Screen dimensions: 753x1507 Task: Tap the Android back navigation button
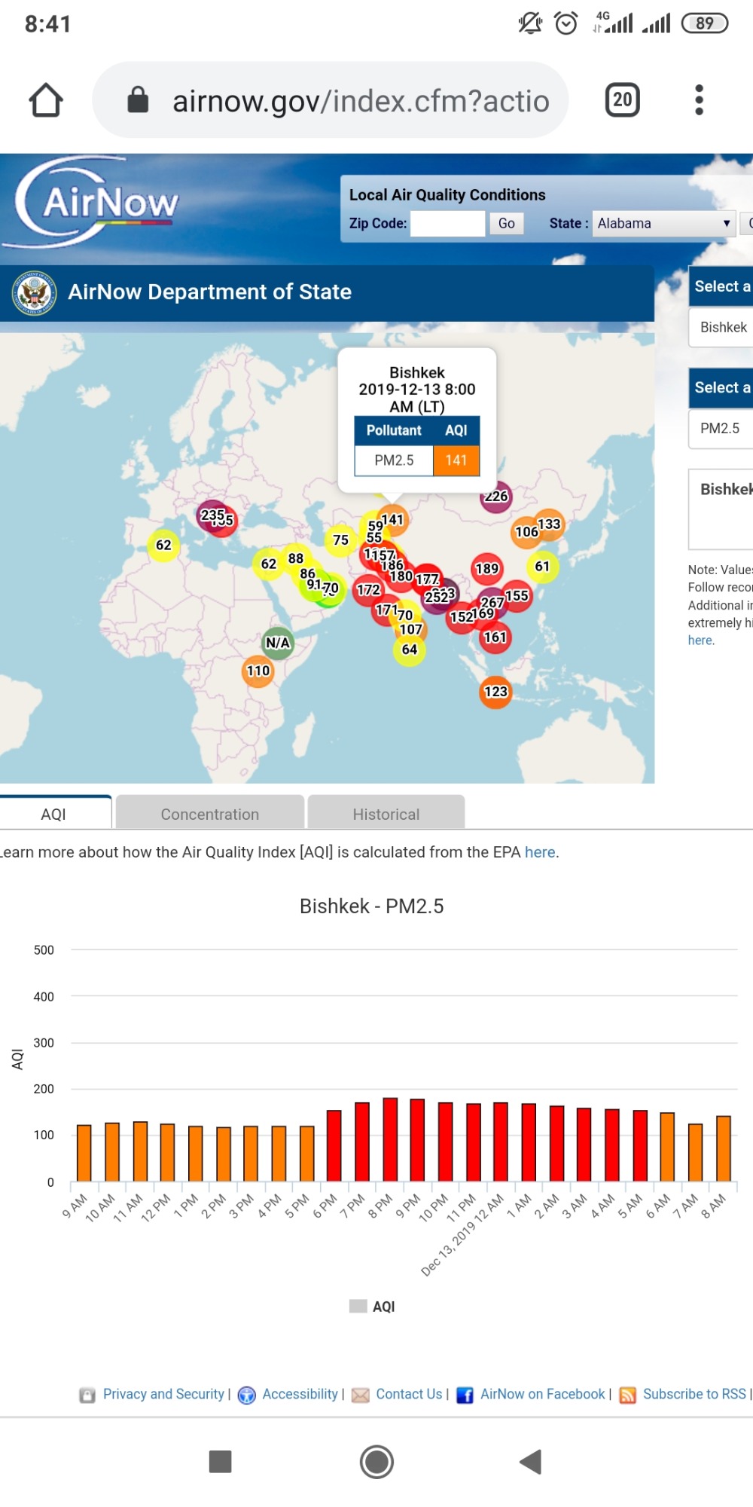pyautogui.click(x=531, y=1462)
